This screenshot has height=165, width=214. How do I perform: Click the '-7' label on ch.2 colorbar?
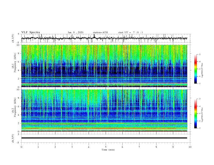[x=199, y=128]
